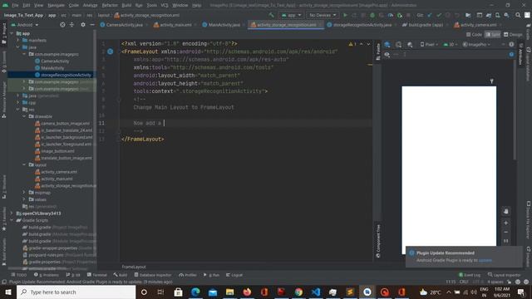Image resolution: width=532 pixels, height=299 pixels.
Task: Click the gutter class icon on line 2
Action: pyautogui.click(x=111, y=51)
